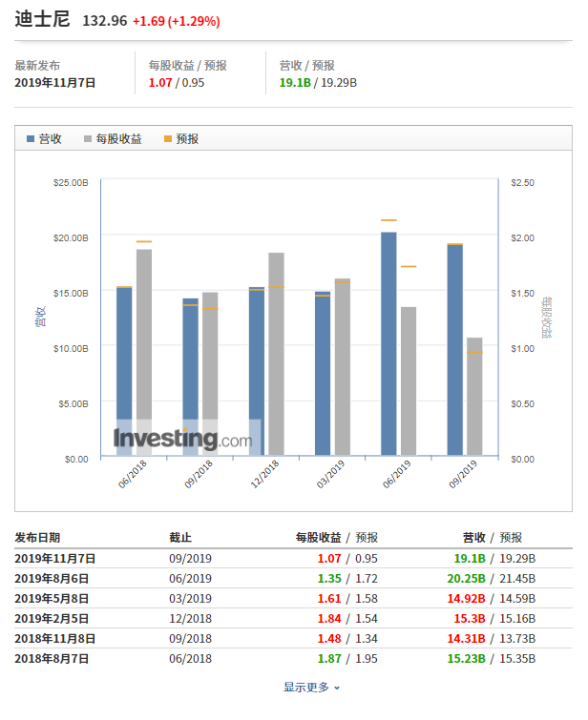Click the revenue value 15.23B

(466, 659)
